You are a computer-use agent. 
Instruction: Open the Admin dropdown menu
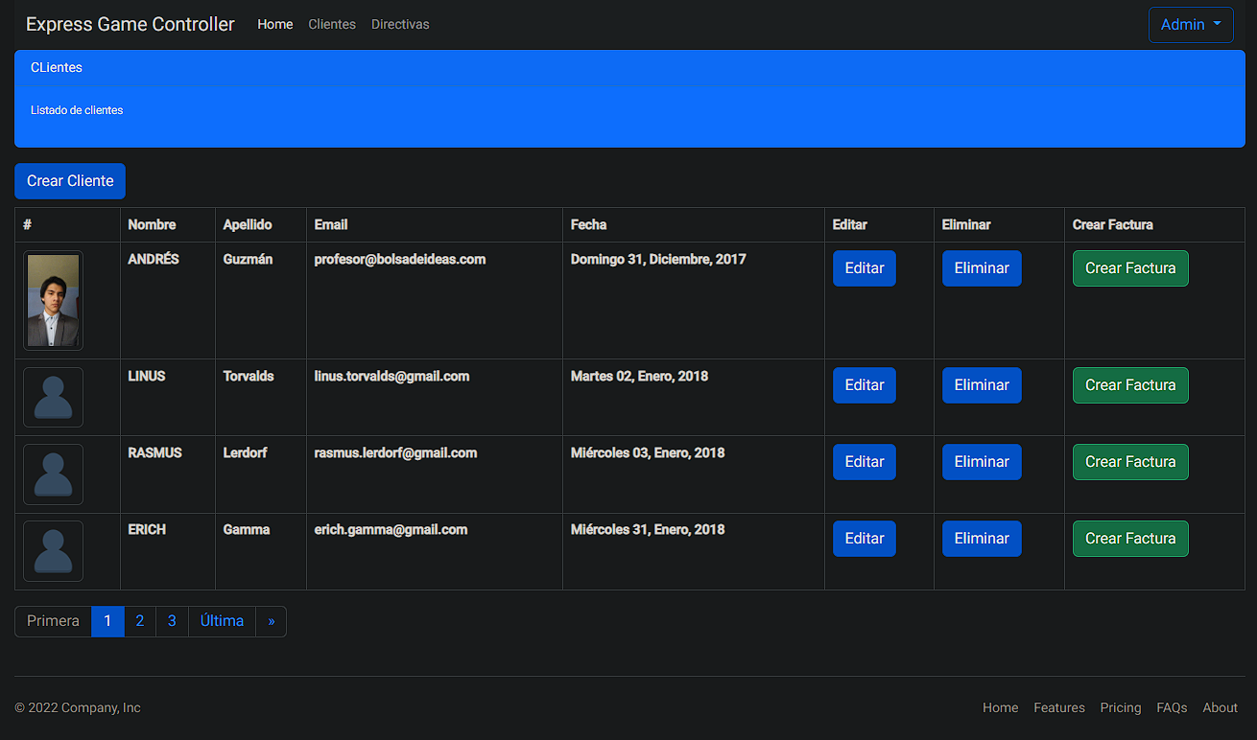coord(1190,24)
